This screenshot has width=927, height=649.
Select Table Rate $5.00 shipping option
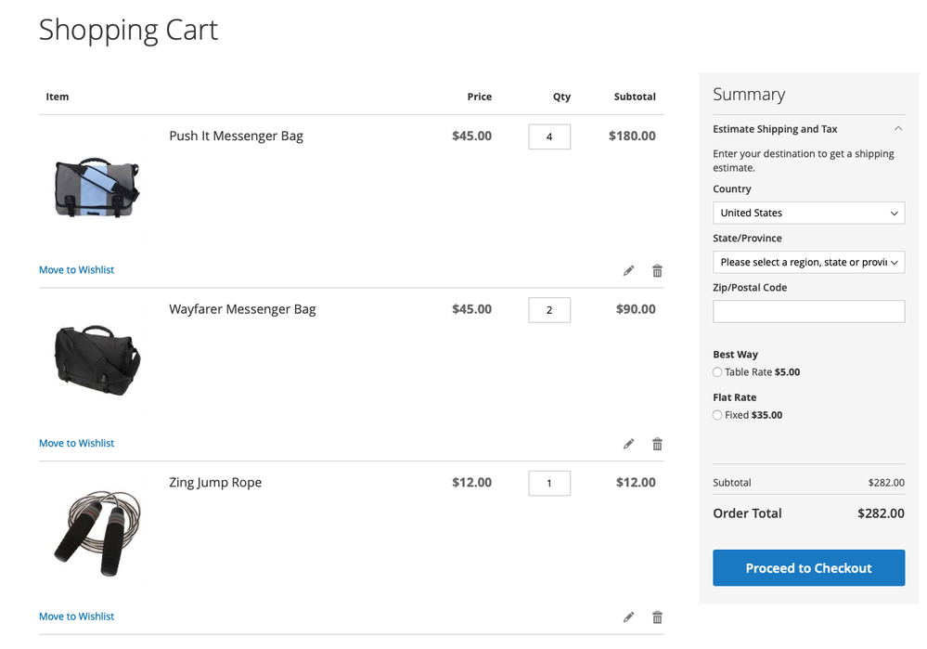[x=717, y=372]
